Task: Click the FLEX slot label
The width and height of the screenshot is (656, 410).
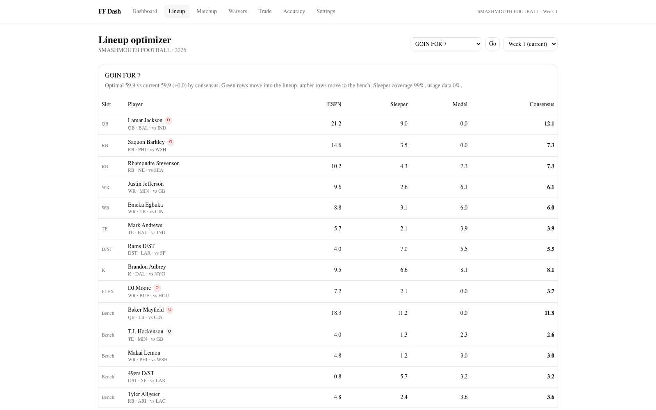Action: 108,292
